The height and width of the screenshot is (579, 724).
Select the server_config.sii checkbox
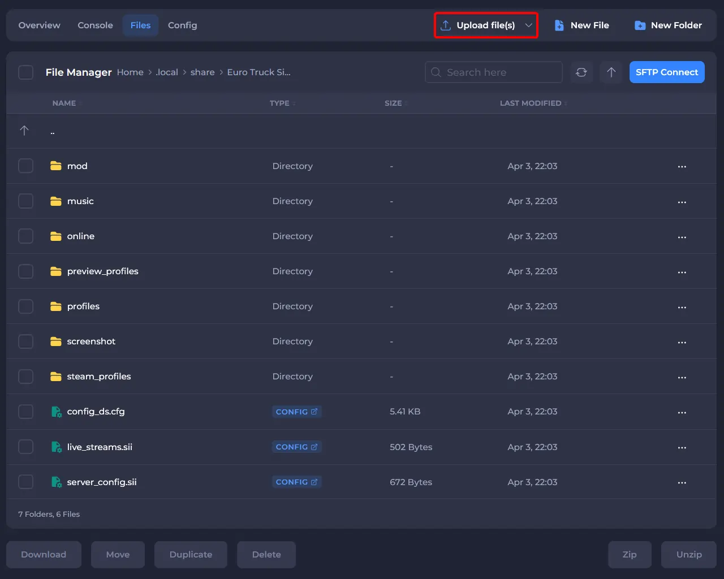tap(26, 482)
